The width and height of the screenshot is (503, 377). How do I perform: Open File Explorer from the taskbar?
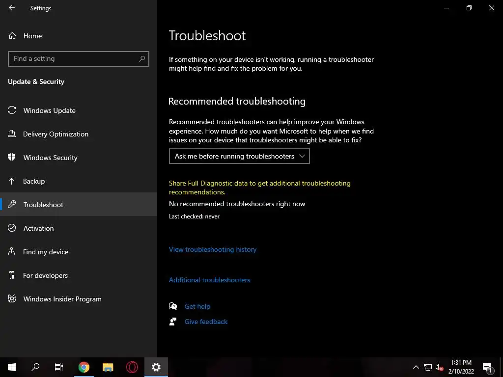(108, 367)
